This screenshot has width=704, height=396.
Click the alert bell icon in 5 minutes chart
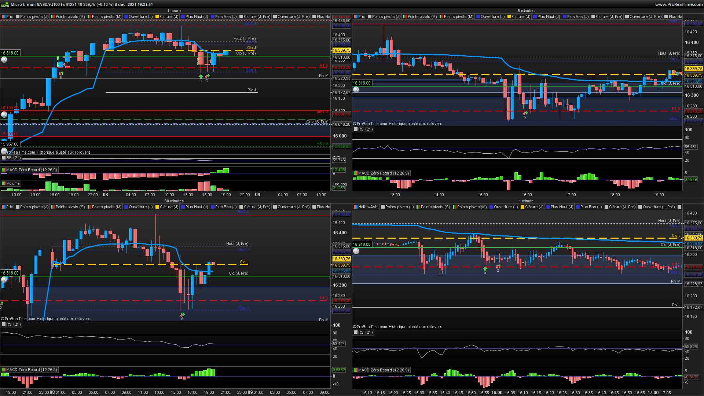356,89
